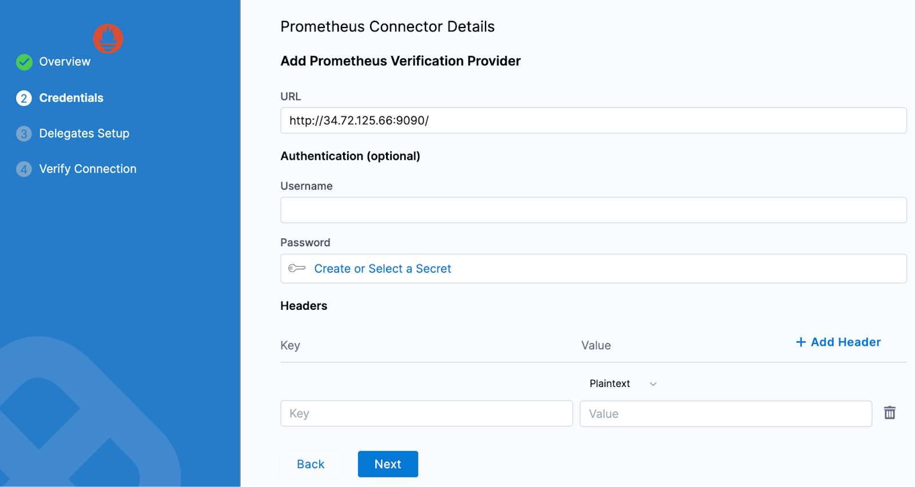
Task: Click Create or Select a Secret link
Action: coord(383,269)
